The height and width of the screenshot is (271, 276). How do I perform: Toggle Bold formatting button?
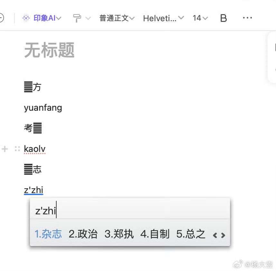223,18
